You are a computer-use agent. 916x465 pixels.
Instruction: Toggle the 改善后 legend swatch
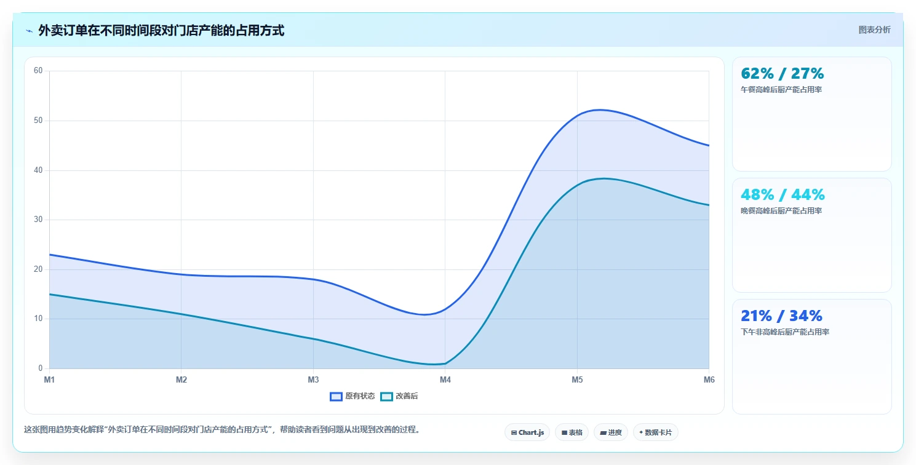pos(386,396)
